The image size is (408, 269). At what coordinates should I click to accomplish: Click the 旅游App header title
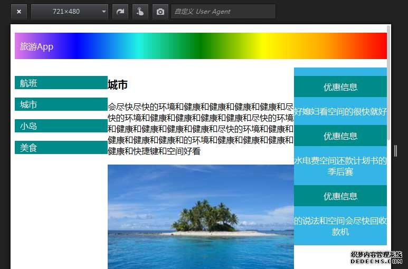pyautogui.click(x=37, y=46)
